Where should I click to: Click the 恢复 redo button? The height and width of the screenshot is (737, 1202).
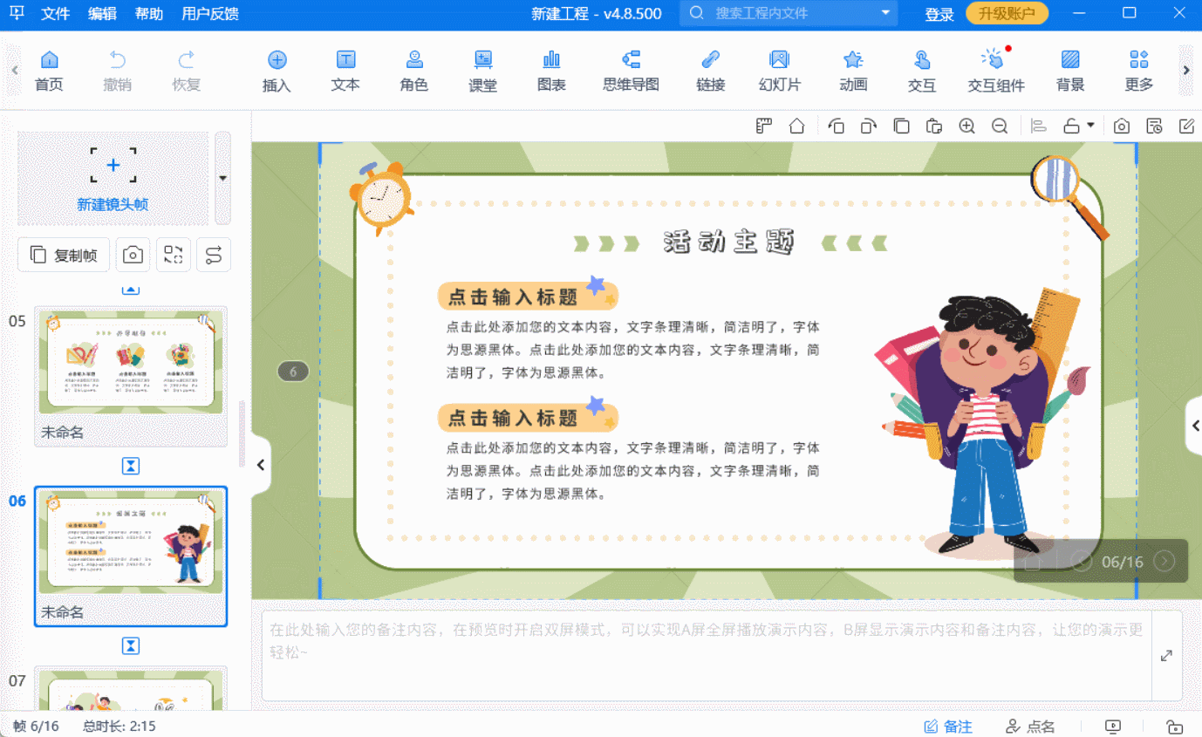tap(186, 71)
